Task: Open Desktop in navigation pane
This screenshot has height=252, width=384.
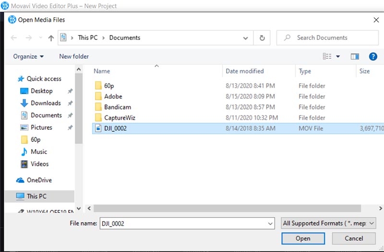Action: tap(36, 91)
